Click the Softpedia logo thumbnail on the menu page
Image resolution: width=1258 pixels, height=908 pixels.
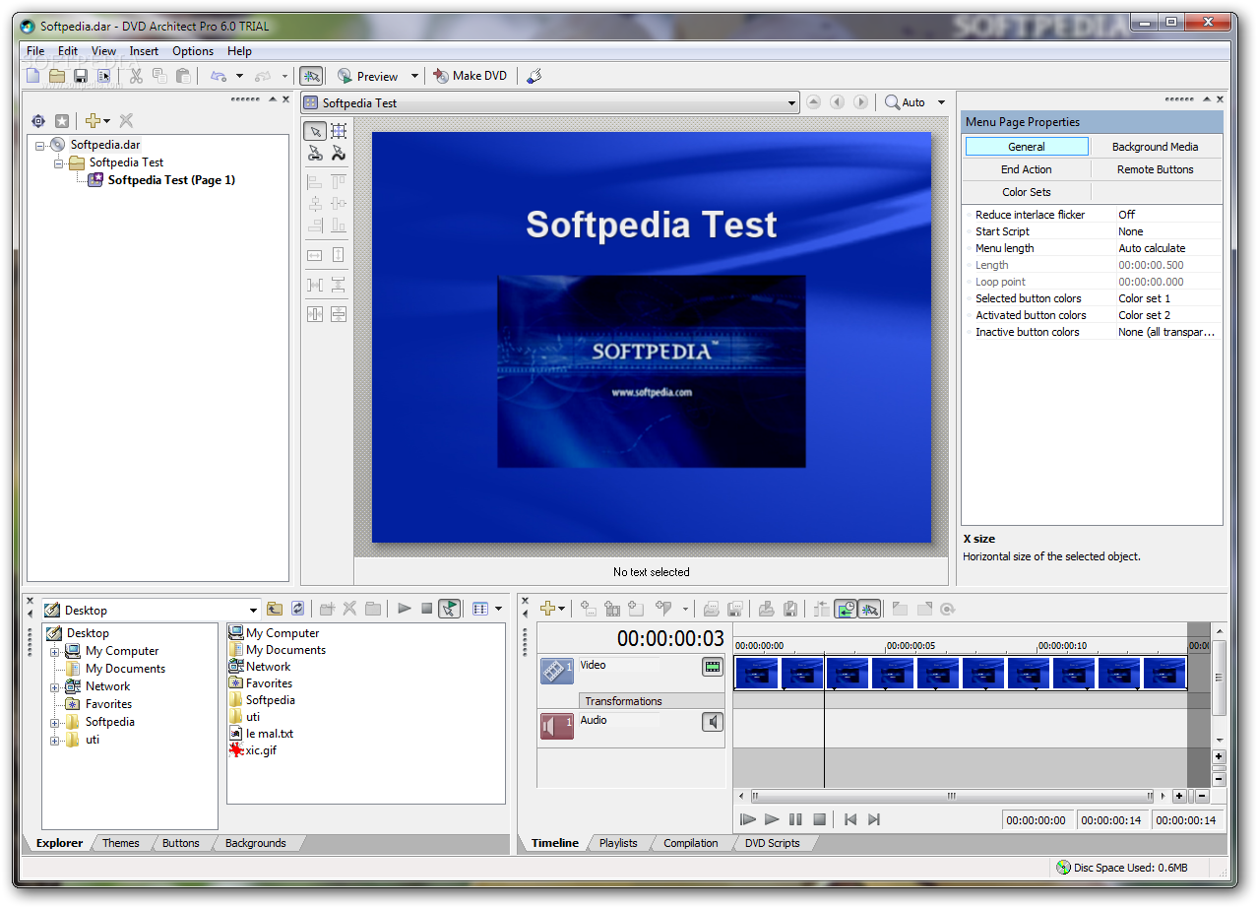tap(652, 371)
